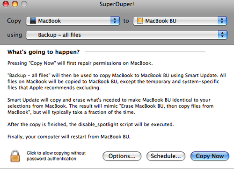Open the Schedule... dialog
Screen dimensions: 234x169
(x=166, y=156)
